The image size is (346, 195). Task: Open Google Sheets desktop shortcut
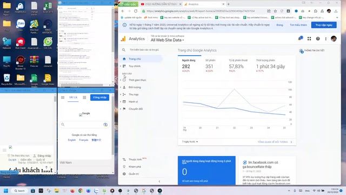(34, 81)
